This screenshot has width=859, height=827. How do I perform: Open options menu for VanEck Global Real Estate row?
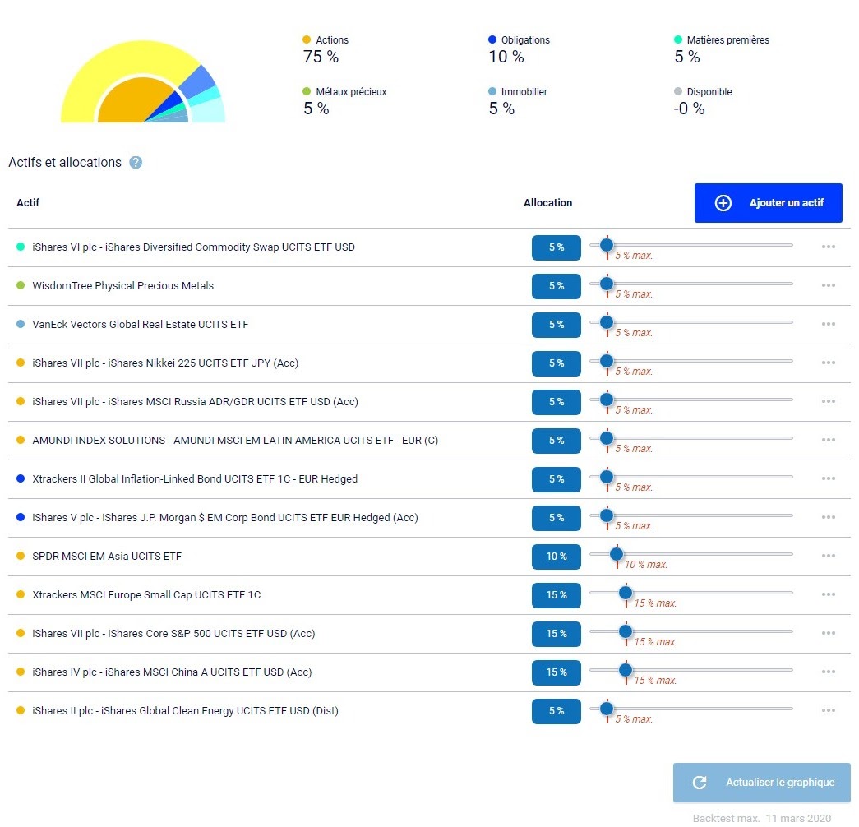pos(829,324)
